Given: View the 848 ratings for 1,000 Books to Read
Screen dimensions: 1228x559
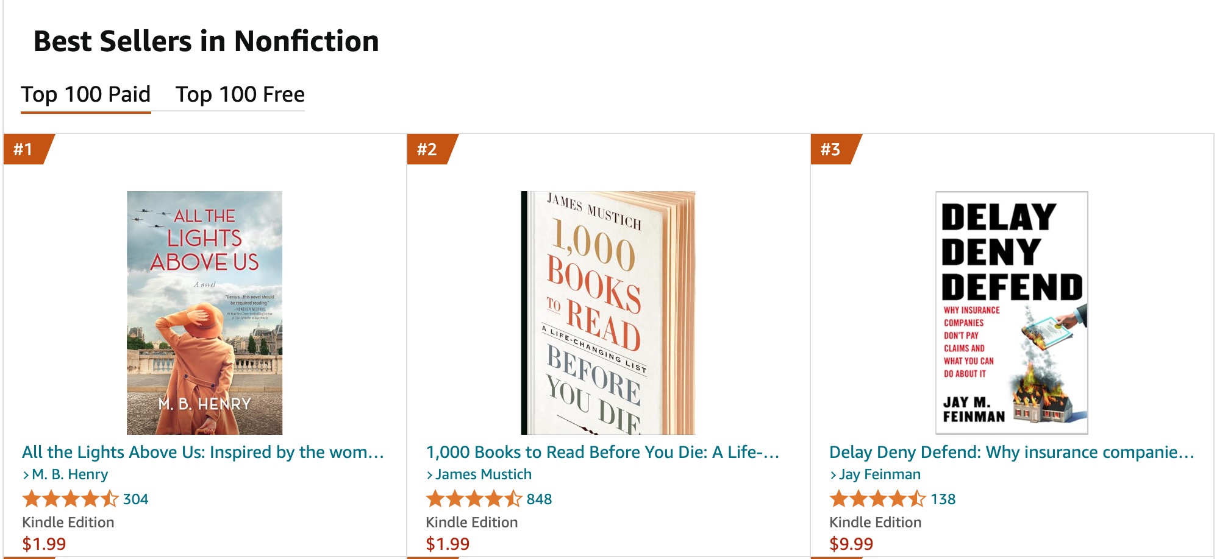Looking at the screenshot, I should (x=539, y=499).
